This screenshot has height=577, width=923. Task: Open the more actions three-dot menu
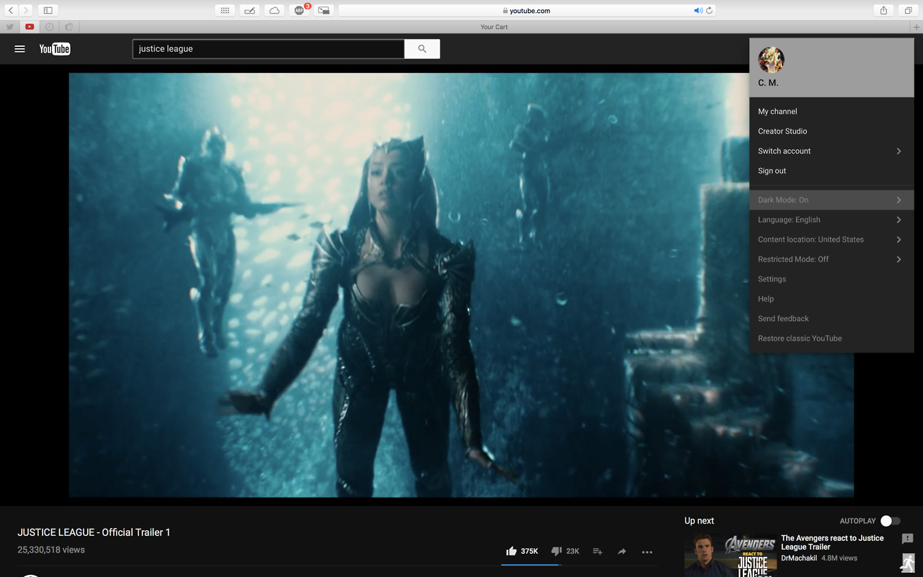647,552
